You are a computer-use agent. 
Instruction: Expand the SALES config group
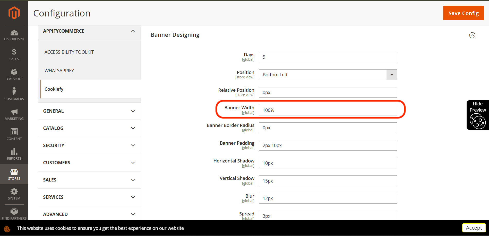coord(90,180)
